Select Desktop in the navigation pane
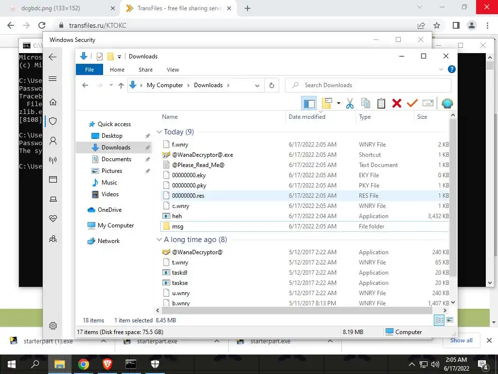Screen dimensions: 498x374 tap(112, 136)
